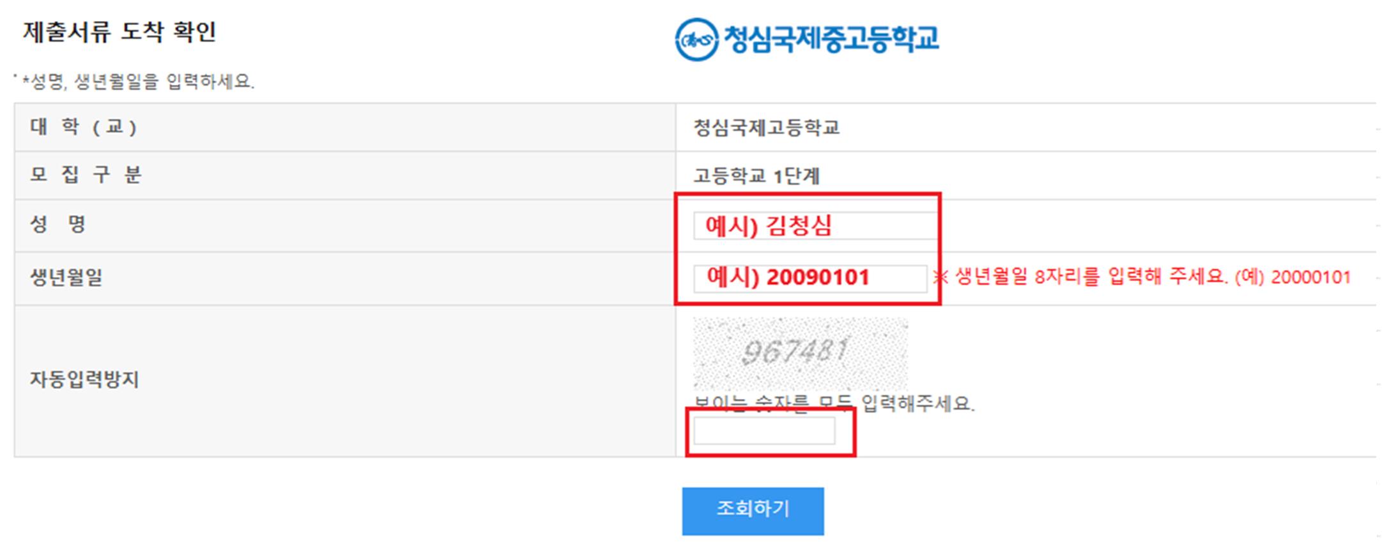Focus the captcha number input field
Screen dimensions: 1382x542
764,431
